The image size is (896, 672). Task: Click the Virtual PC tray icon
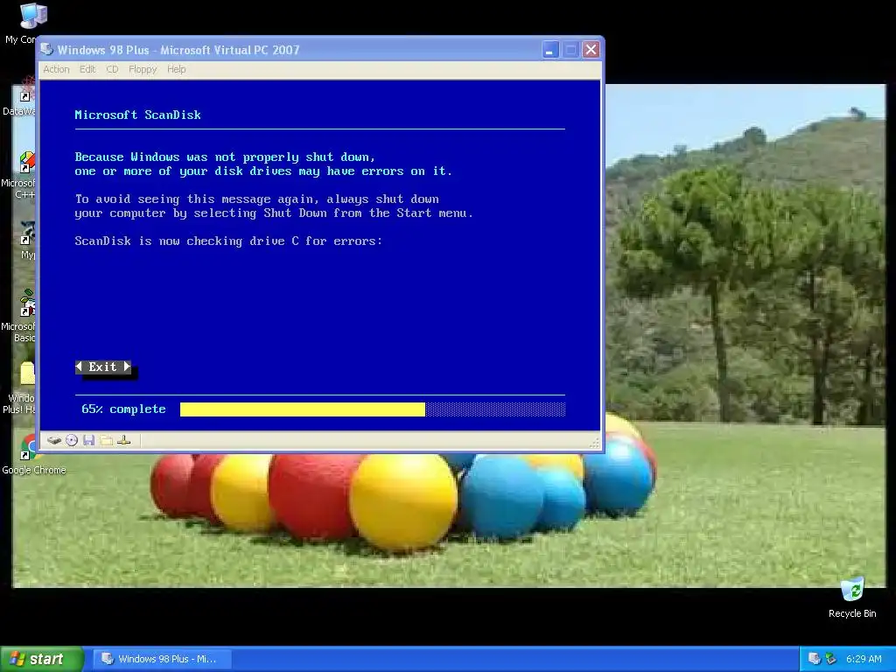(815, 659)
